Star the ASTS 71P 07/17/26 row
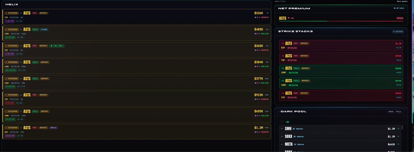 (x=21, y=13)
